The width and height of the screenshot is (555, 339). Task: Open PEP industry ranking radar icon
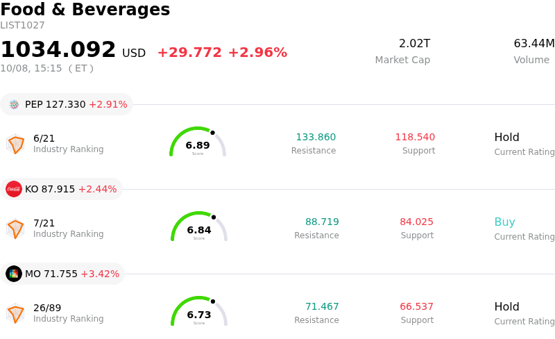(15, 144)
